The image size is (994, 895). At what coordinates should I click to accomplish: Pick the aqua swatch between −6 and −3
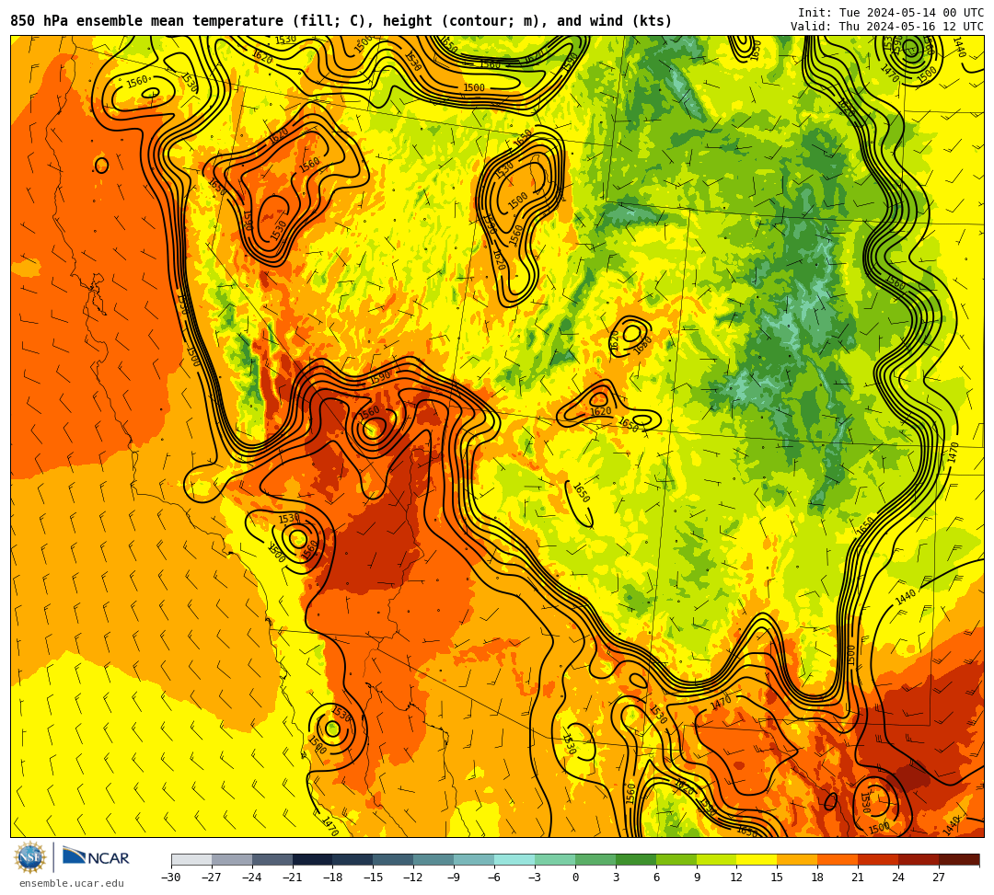[x=514, y=860]
